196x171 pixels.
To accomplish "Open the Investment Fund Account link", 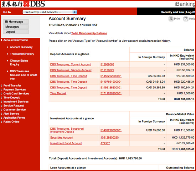I will pyautogui.click(x=66, y=143).
